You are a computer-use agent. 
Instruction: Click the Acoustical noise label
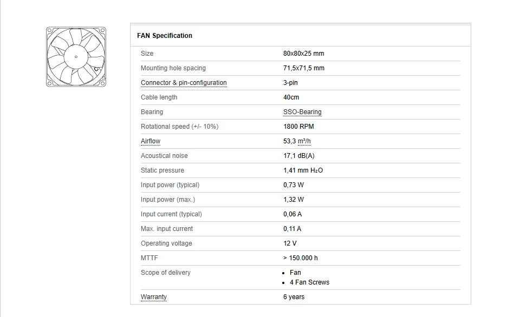tap(164, 156)
